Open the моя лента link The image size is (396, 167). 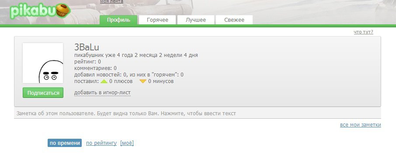111,1
